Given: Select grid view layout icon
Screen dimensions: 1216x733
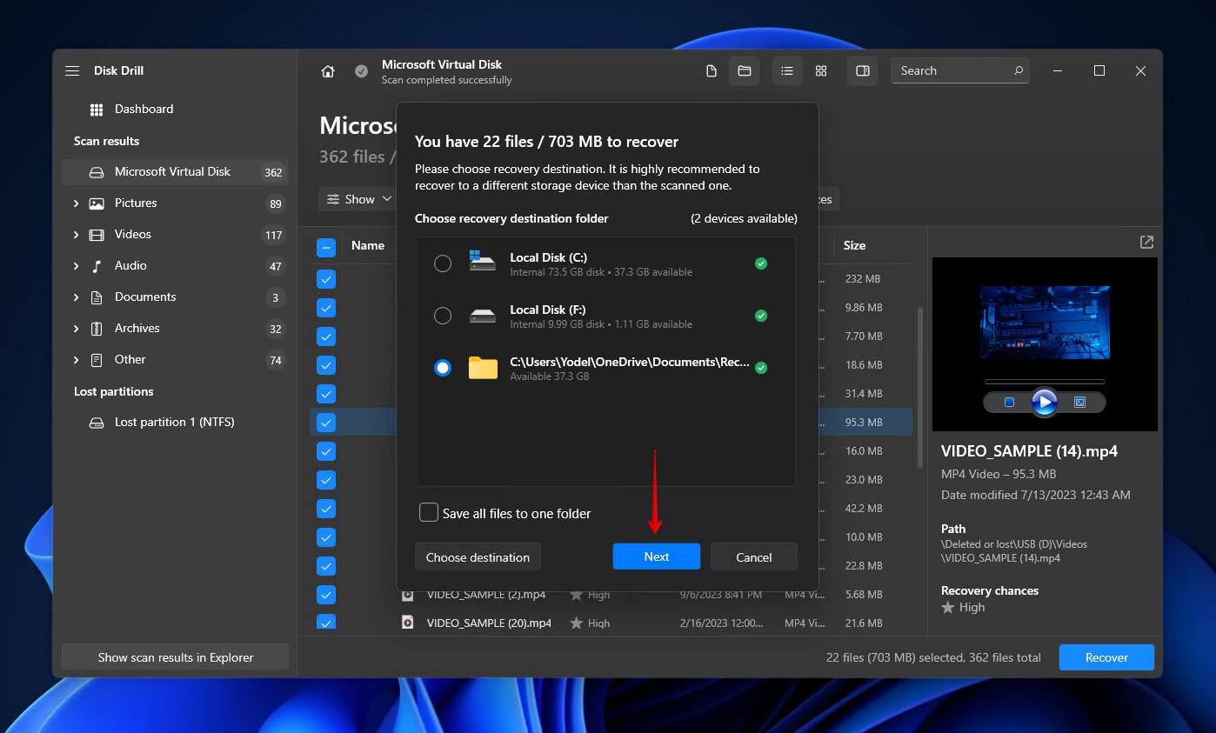Looking at the screenshot, I should point(821,71).
